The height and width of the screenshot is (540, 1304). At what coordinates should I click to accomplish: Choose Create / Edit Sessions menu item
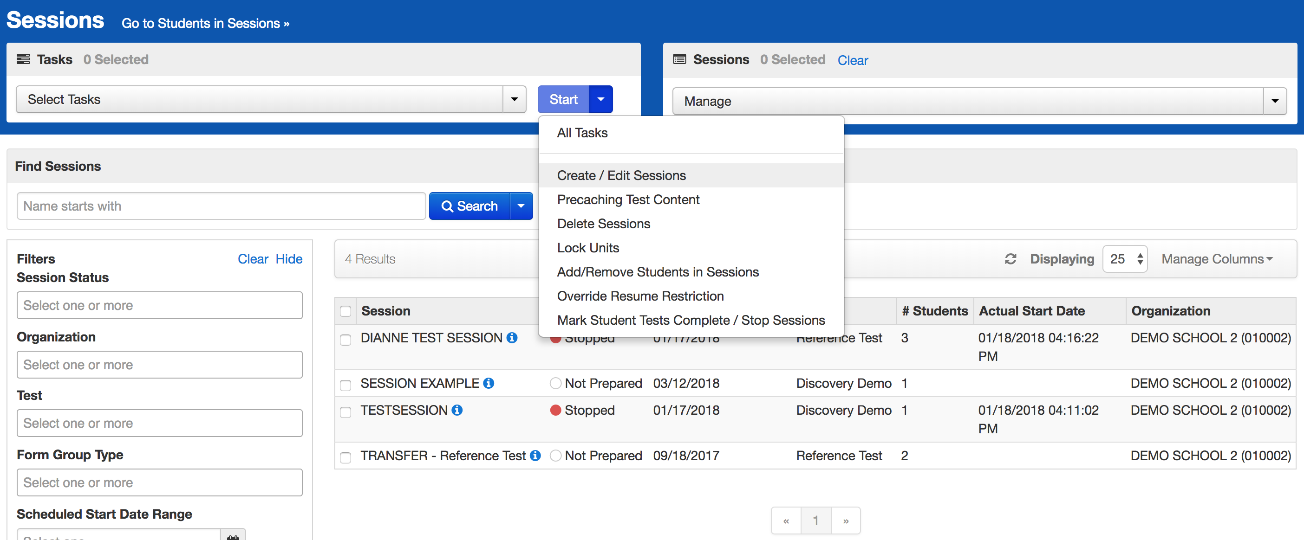[621, 175]
